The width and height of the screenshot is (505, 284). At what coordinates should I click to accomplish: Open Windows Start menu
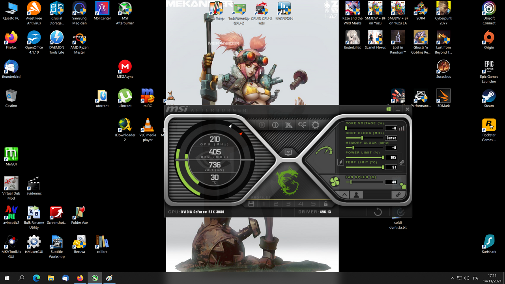coord(7,278)
